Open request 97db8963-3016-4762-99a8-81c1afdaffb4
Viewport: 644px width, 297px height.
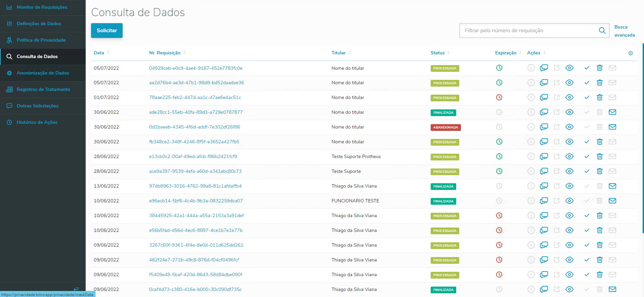(196, 186)
